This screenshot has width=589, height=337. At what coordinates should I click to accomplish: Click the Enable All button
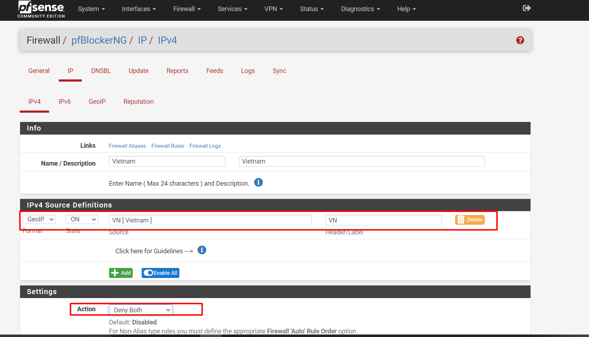(x=160, y=273)
